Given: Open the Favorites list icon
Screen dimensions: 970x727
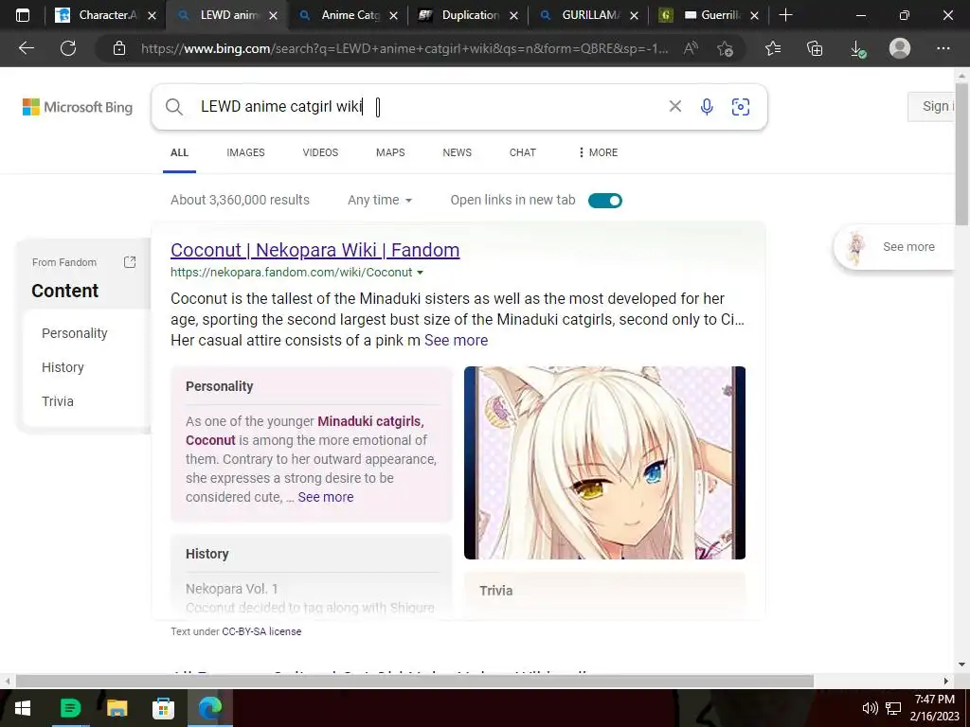Looking at the screenshot, I should point(773,48).
